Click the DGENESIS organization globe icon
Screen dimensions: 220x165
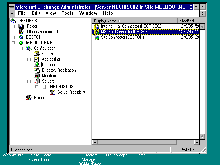(13, 21)
